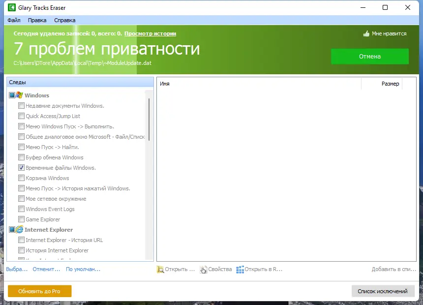Viewport: 423px width, 305px height.
Task: Toggle the Windows group tri-state checkbox
Action: [12, 95]
